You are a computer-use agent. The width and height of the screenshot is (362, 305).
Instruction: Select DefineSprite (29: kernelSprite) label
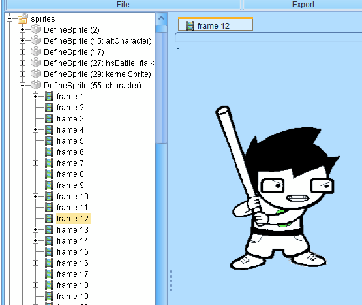click(97, 74)
